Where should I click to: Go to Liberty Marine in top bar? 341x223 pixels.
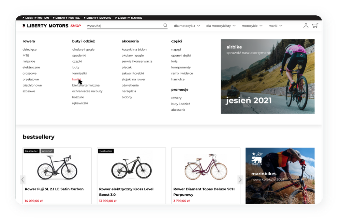130,18
